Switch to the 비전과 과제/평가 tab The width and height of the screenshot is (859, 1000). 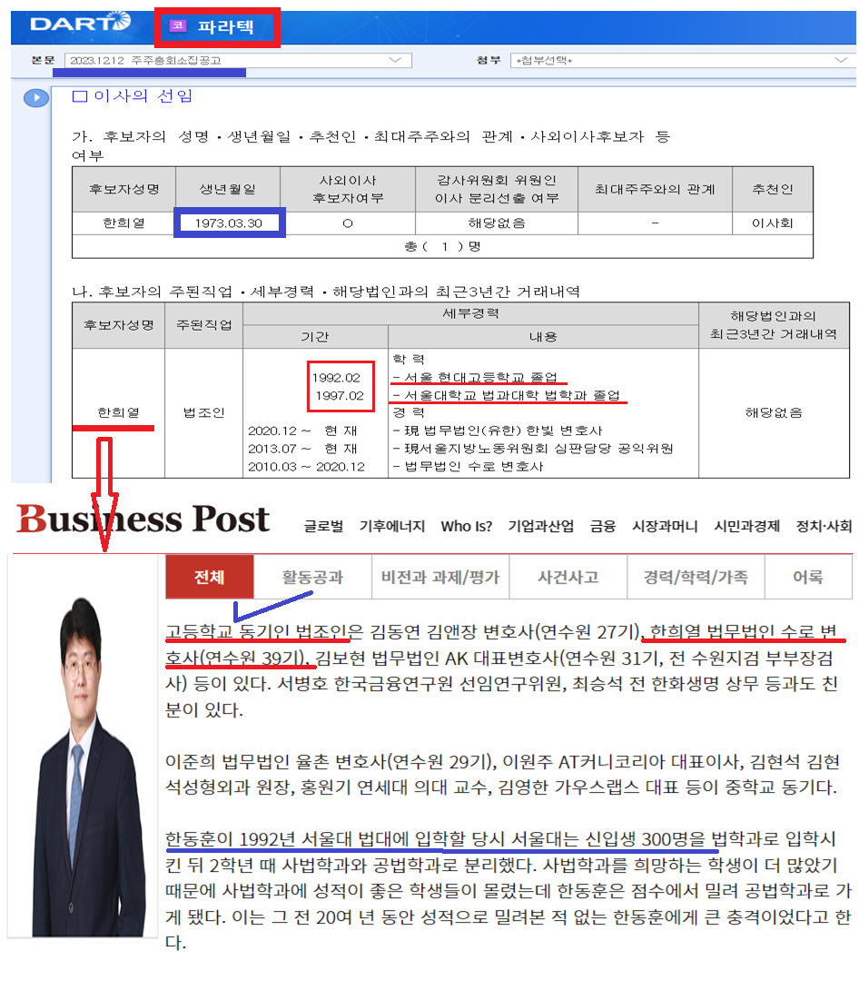coord(440,577)
